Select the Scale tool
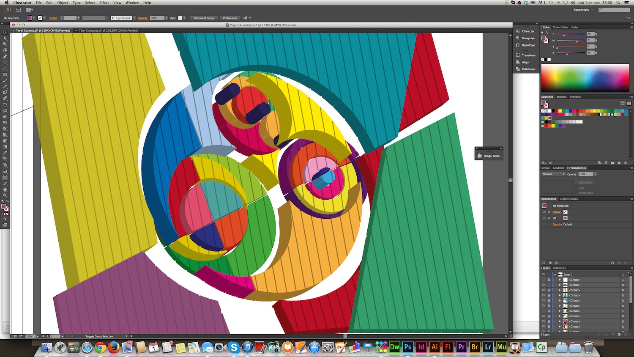The width and height of the screenshot is (634, 357). click(5, 111)
